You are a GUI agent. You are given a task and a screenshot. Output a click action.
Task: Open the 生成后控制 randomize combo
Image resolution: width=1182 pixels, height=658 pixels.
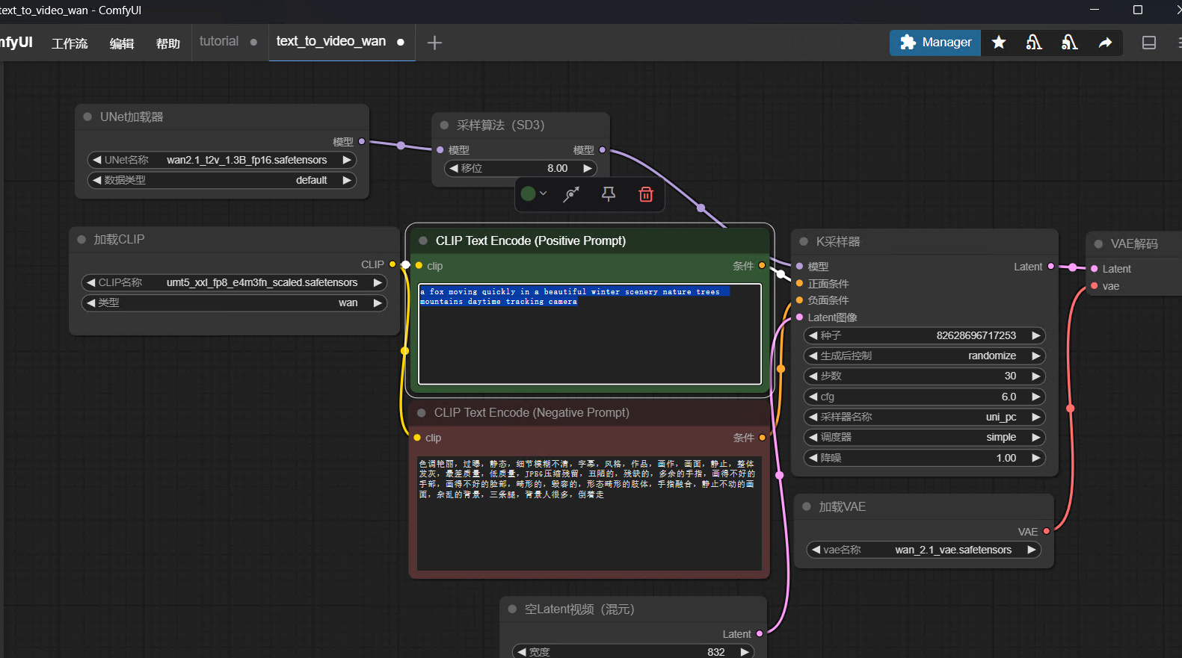tap(924, 356)
